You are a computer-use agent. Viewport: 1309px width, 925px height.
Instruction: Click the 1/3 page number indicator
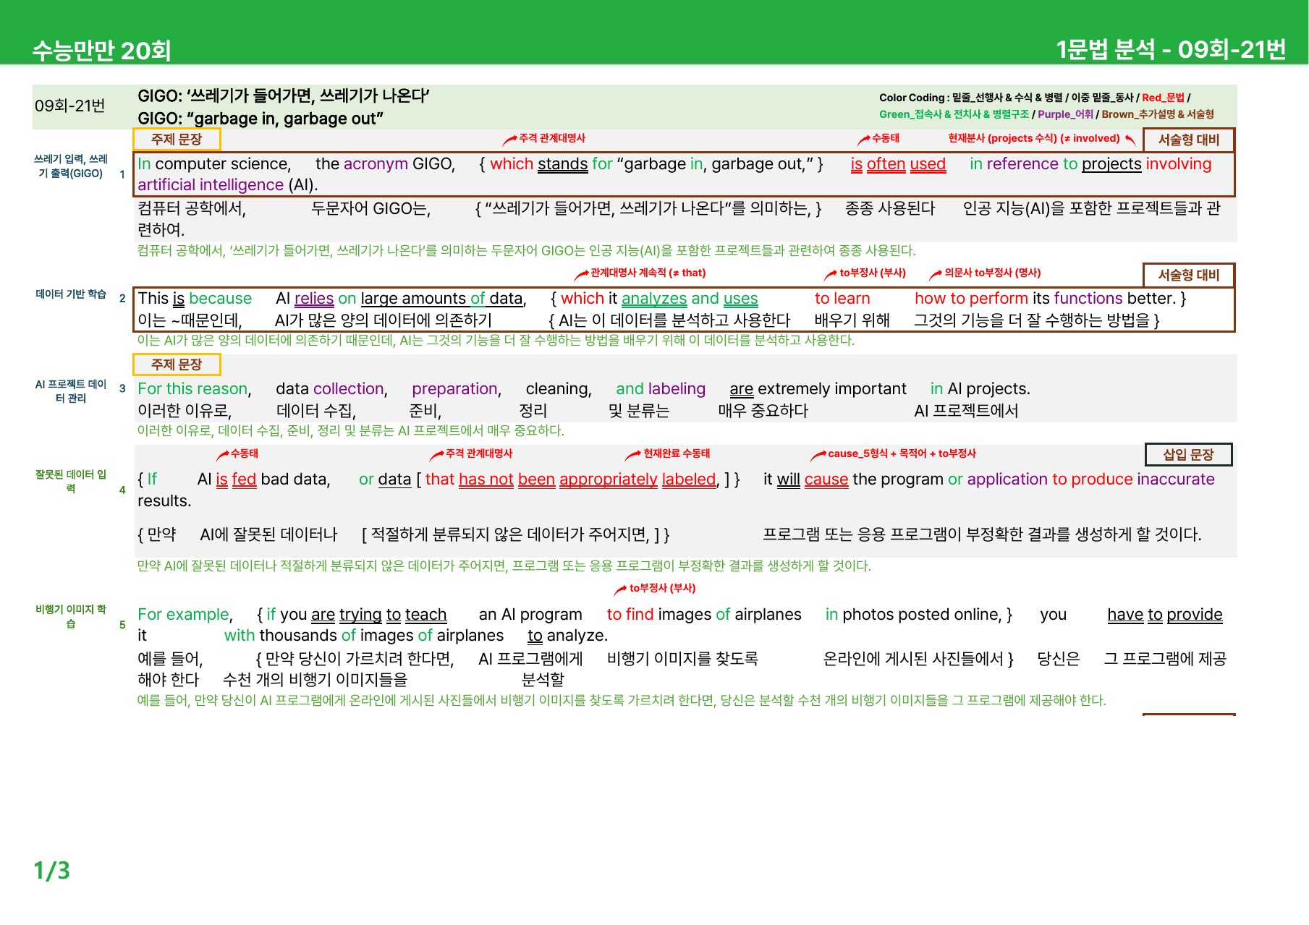pyautogui.click(x=52, y=870)
